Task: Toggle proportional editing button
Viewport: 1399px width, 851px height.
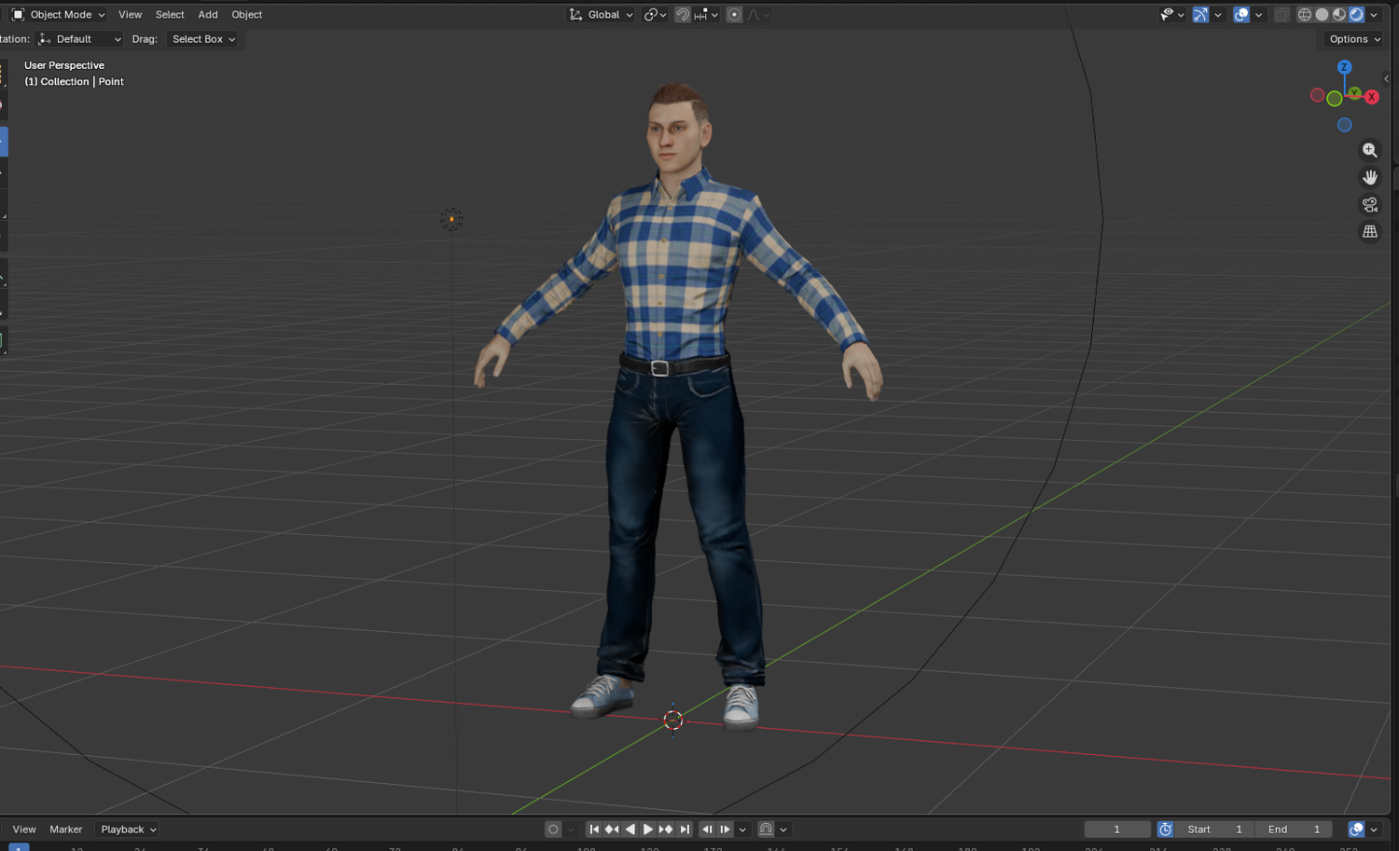Action: (734, 14)
